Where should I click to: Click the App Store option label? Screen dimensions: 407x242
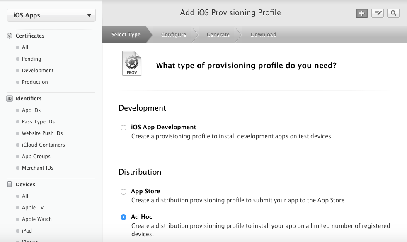(145, 191)
